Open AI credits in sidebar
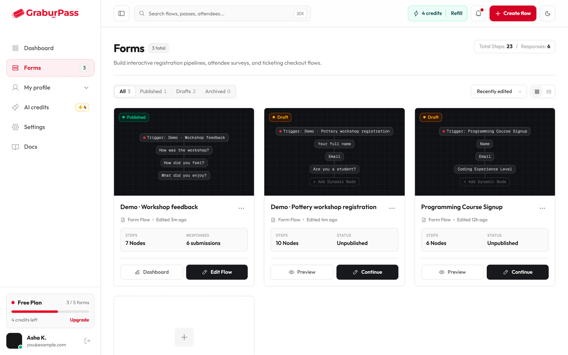The height and width of the screenshot is (355, 568). pos(50,107)
